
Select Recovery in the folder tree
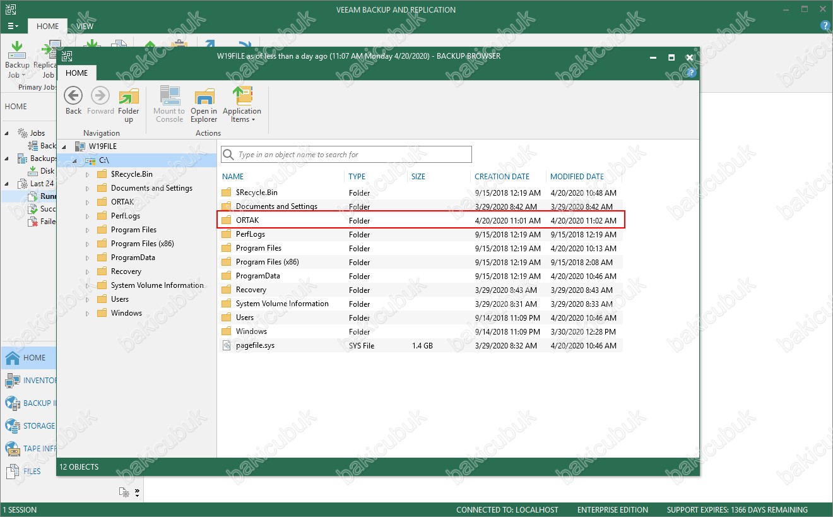(x=126, y=271)
